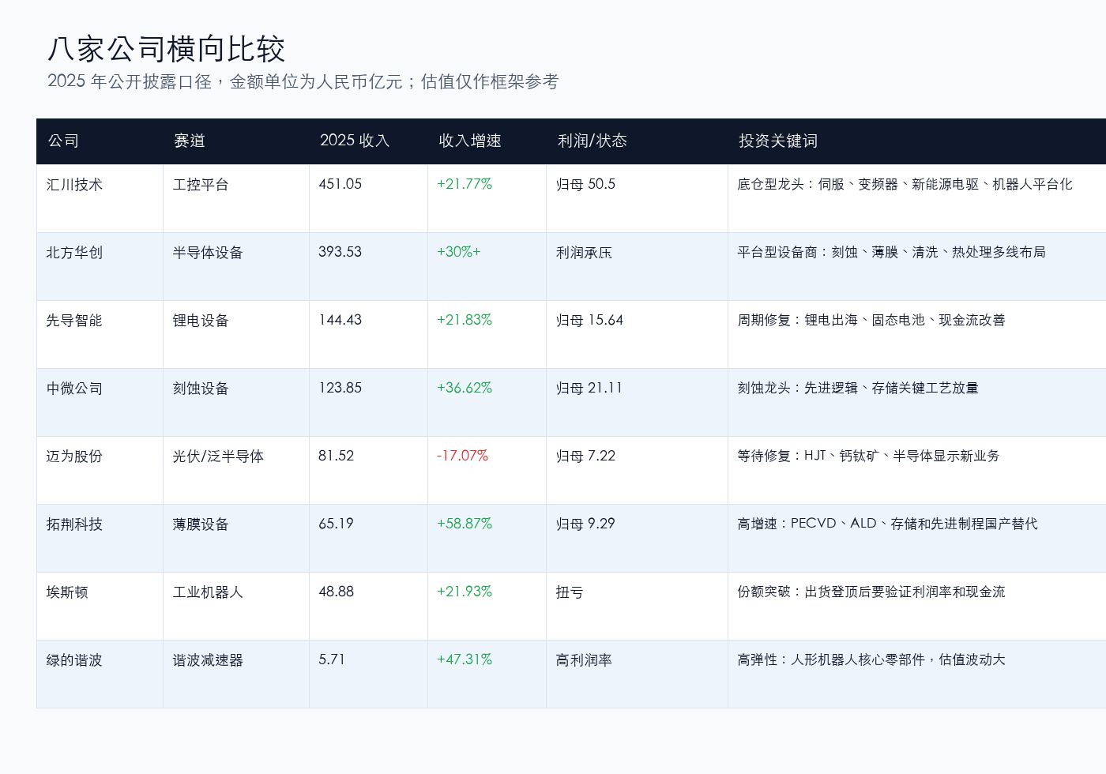Click the revenue value 48.88
The image size is (1106, 774).
click(x=337, y=592)
